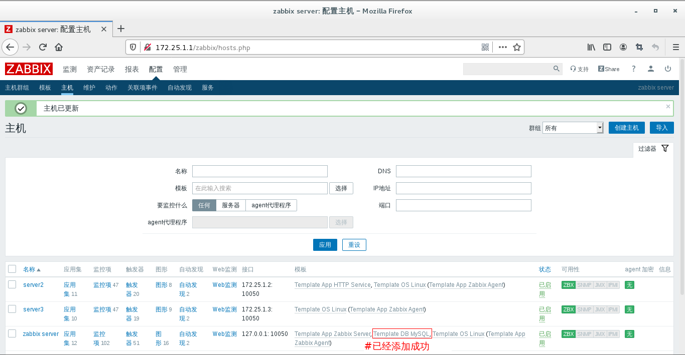Open the Firefox home page icon
The width and height of the screenshot is (685, 355).
click(59, 47)
